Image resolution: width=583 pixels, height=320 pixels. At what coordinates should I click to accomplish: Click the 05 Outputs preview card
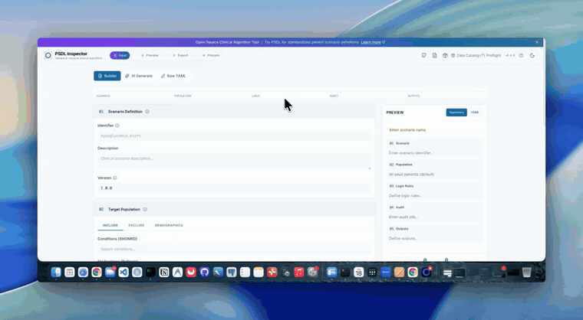click(x=435, y=233)
